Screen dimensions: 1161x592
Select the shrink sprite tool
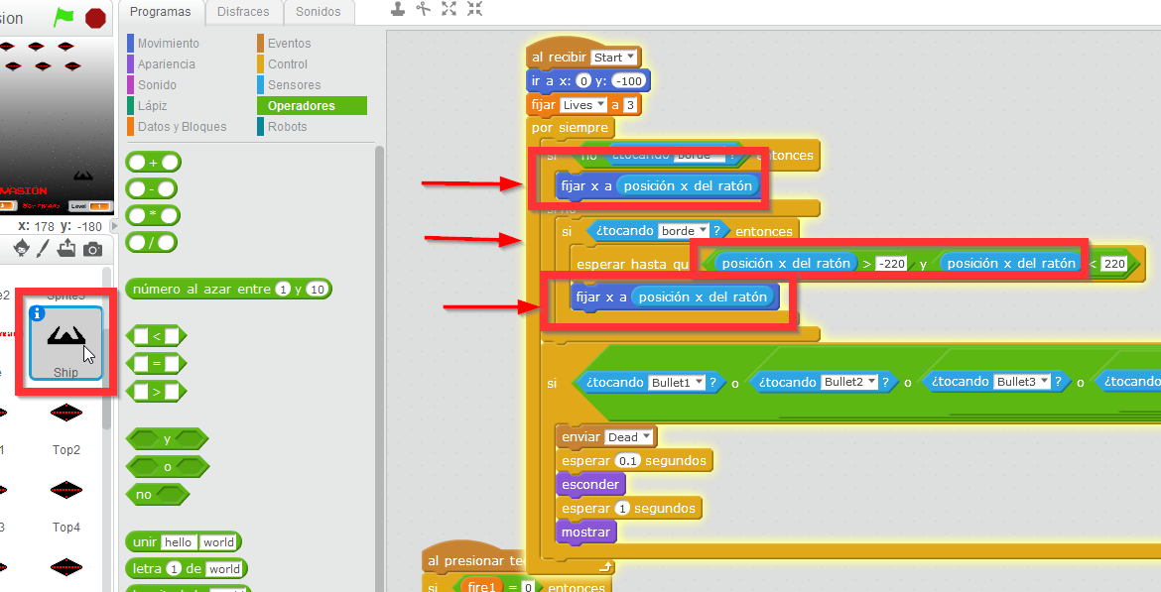click(474, 9)
